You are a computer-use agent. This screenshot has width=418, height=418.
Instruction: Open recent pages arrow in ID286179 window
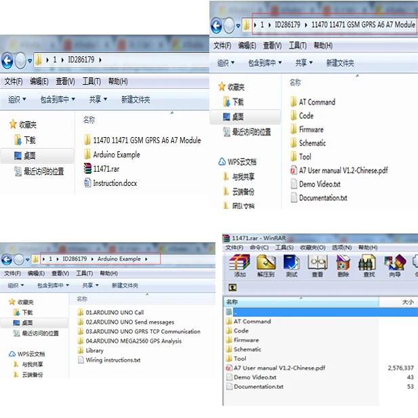pos(30,61)
